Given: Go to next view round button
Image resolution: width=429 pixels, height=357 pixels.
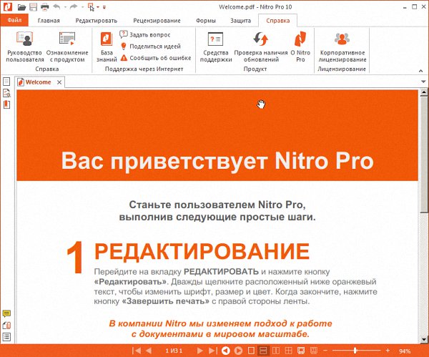Looking at the screenshot, I should [238, 351].
